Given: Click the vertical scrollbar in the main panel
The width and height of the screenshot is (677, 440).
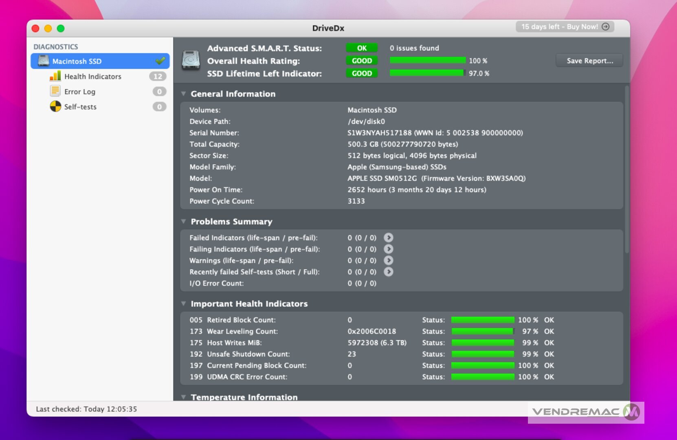Looking at the screenshot, I should 626,171.
